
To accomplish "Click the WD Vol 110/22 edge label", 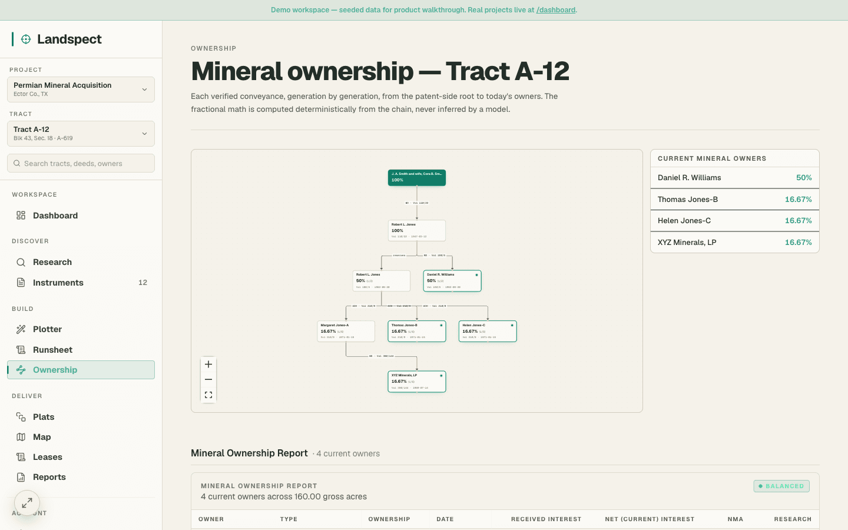I will tap(417, 203).
